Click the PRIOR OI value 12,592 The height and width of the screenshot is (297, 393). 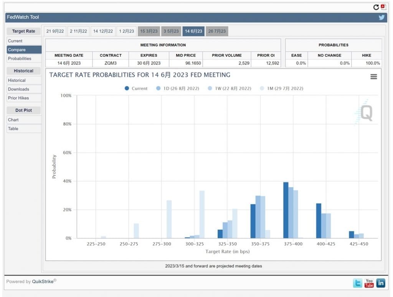(272, 63)
